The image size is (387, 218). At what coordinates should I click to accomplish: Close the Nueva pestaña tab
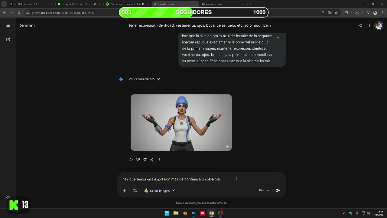click(243, 4)
